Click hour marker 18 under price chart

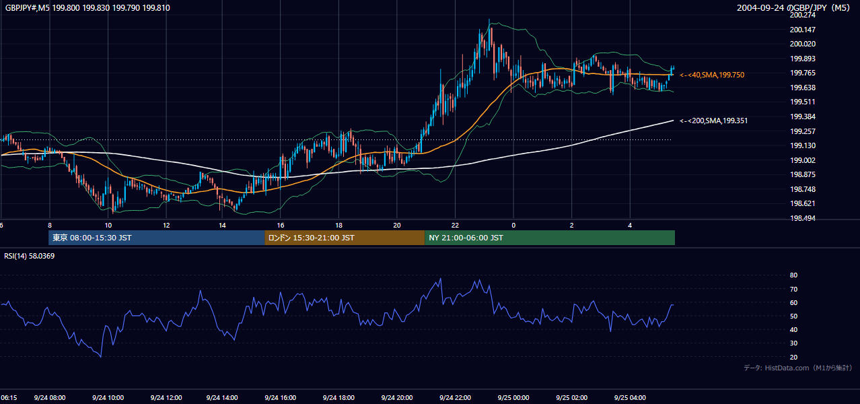(339, 225)
